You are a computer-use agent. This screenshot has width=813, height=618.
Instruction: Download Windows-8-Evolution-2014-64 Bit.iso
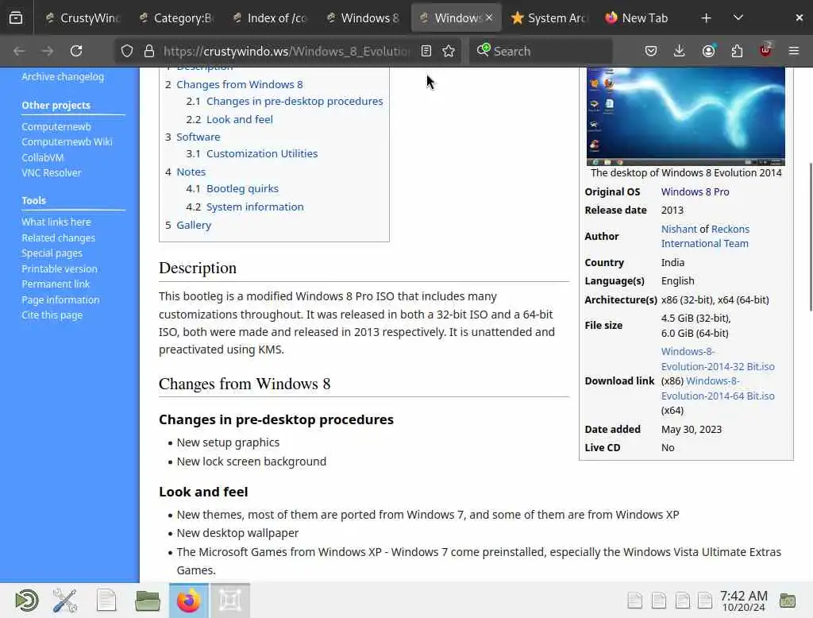pyautogui.click(x=718, y=388)
